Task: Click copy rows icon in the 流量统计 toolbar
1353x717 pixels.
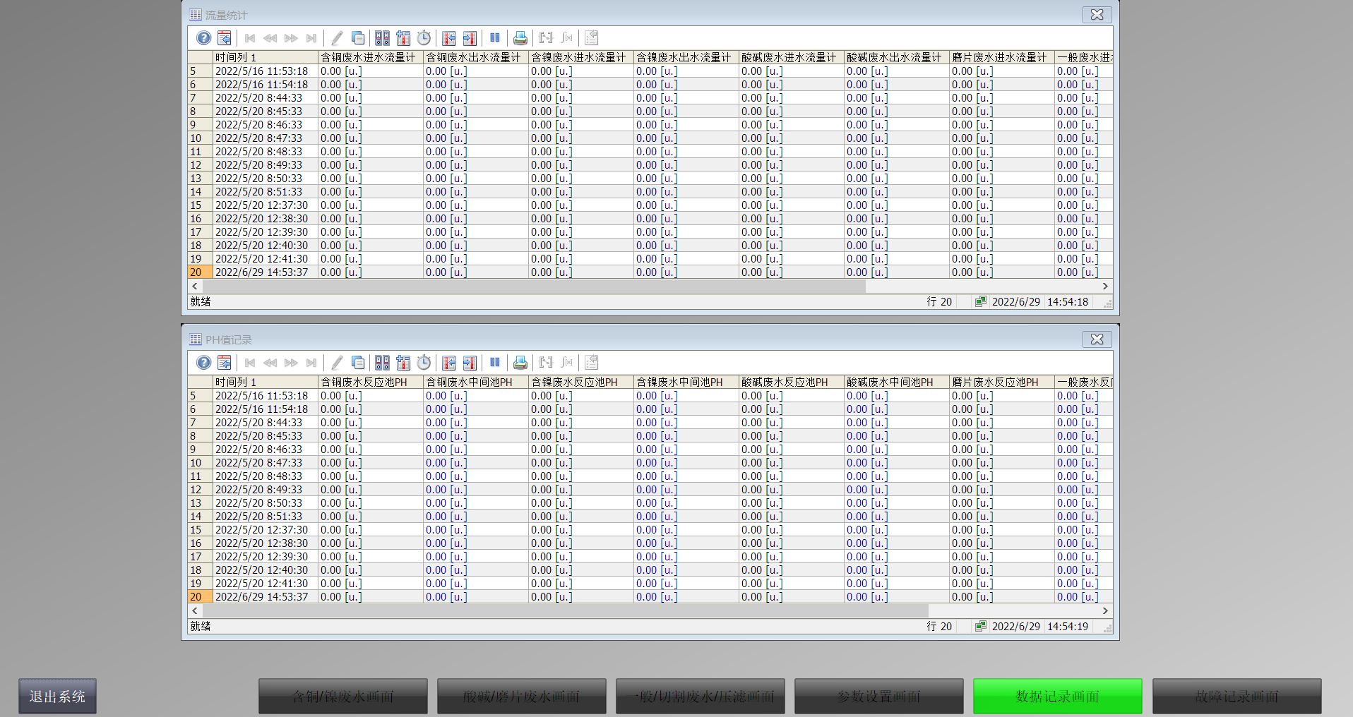Action: [x=358, y=38]
